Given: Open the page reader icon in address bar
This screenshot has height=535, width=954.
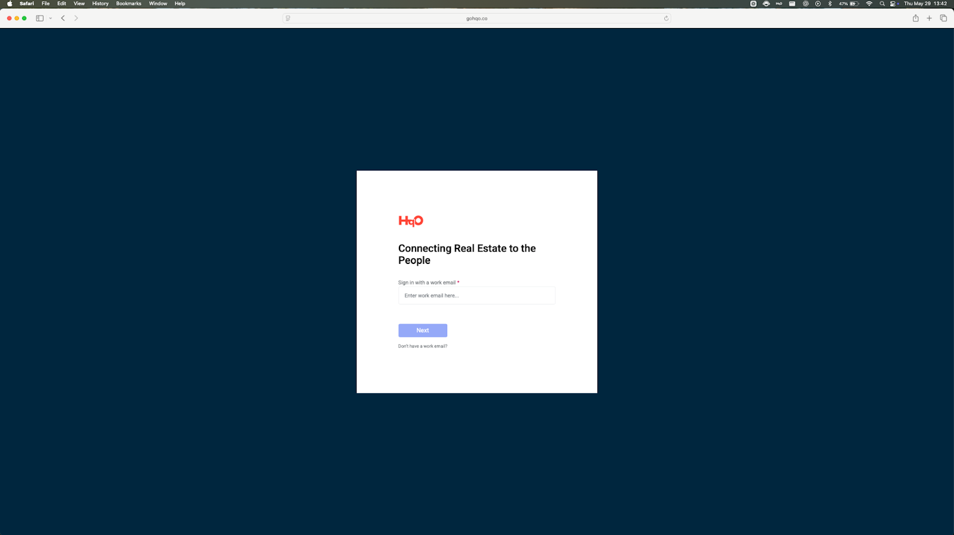Looking at the screenshot, I should coord(288,18).
